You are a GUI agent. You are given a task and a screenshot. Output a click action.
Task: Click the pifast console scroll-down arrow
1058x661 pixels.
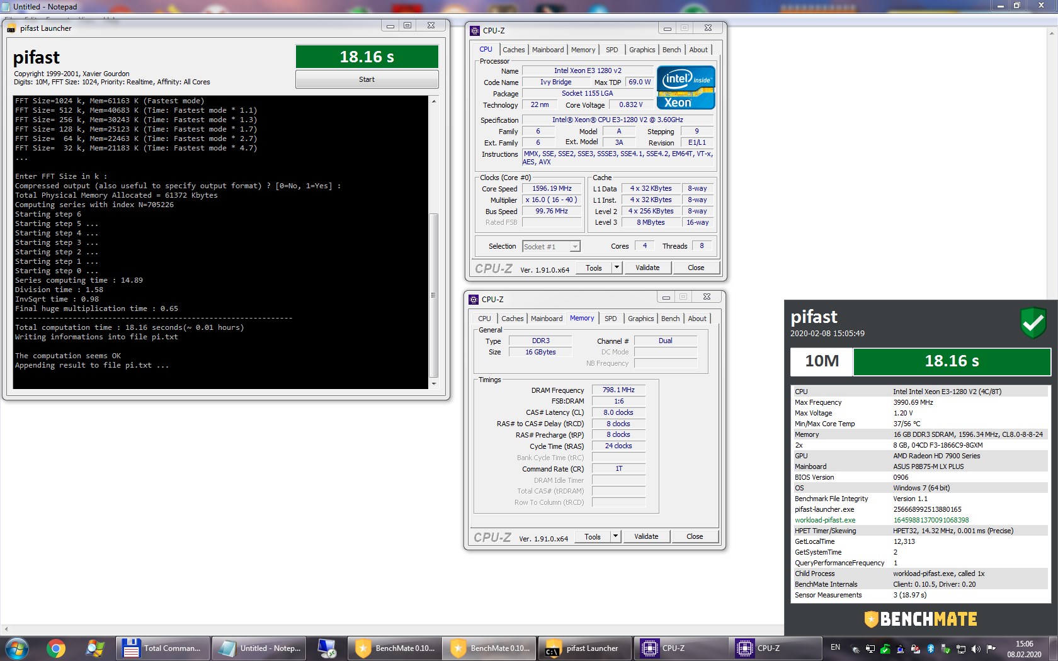click(x=433, y=383)
